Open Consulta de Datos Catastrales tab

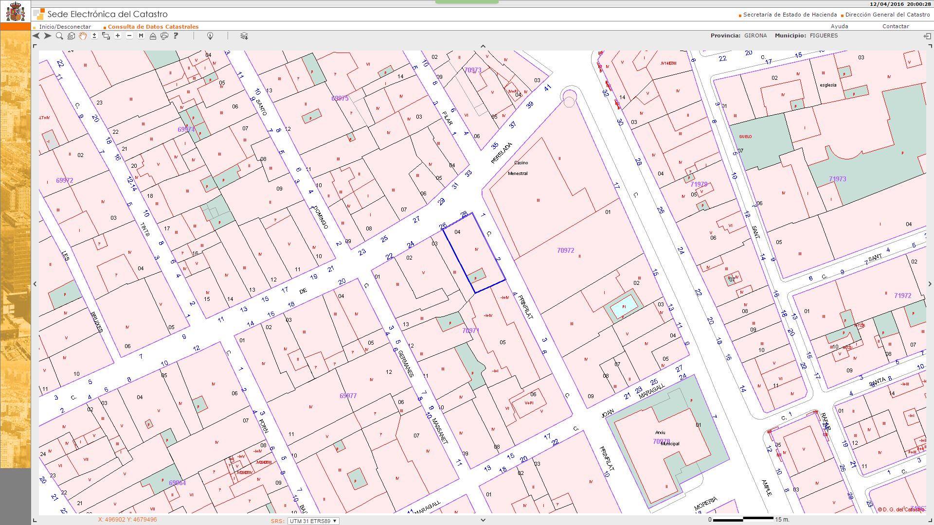153,27
